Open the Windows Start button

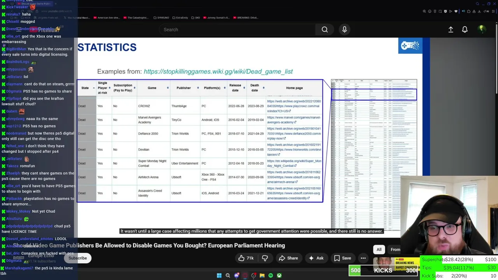coord(219,275)
